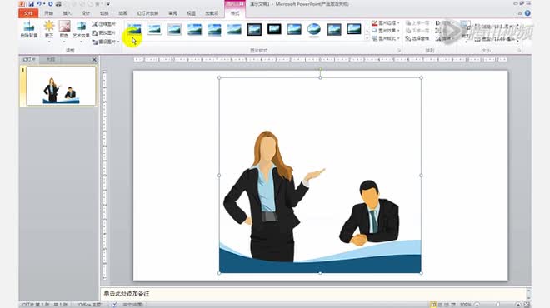This screenshot has width=550, height=308.
Task: Click the spell check icon in status bar
Action: (115, 305)
